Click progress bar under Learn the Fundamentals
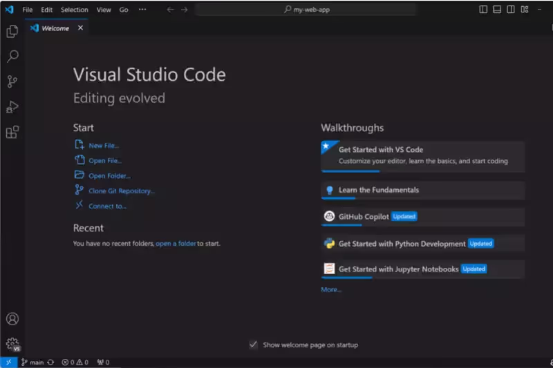Screen dimensions: 553x368 point(338,198)
